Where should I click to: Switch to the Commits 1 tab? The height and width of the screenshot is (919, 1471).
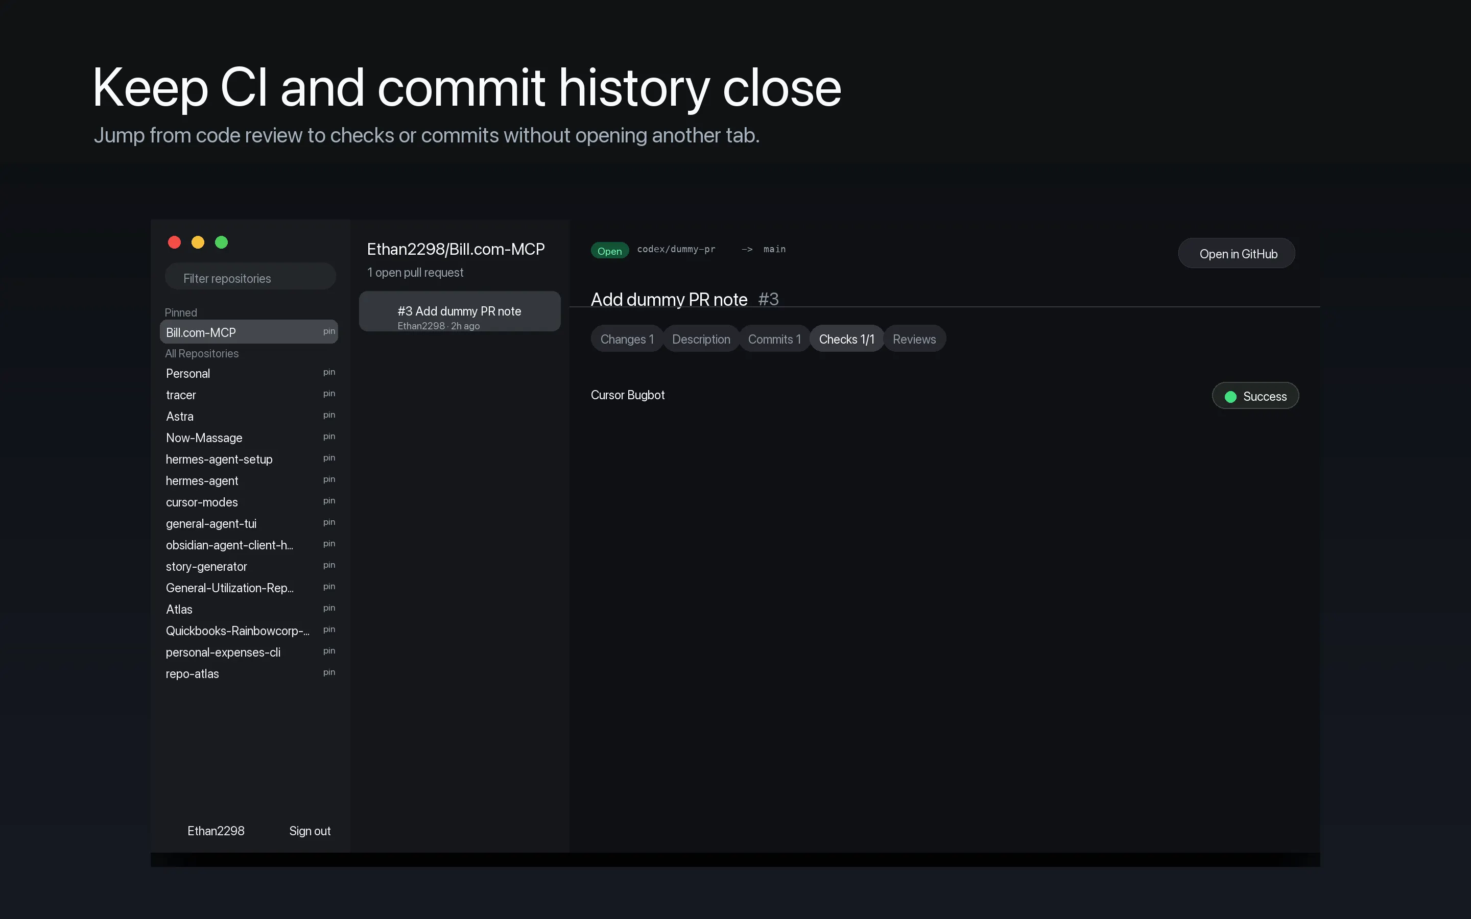pos(774,339)
